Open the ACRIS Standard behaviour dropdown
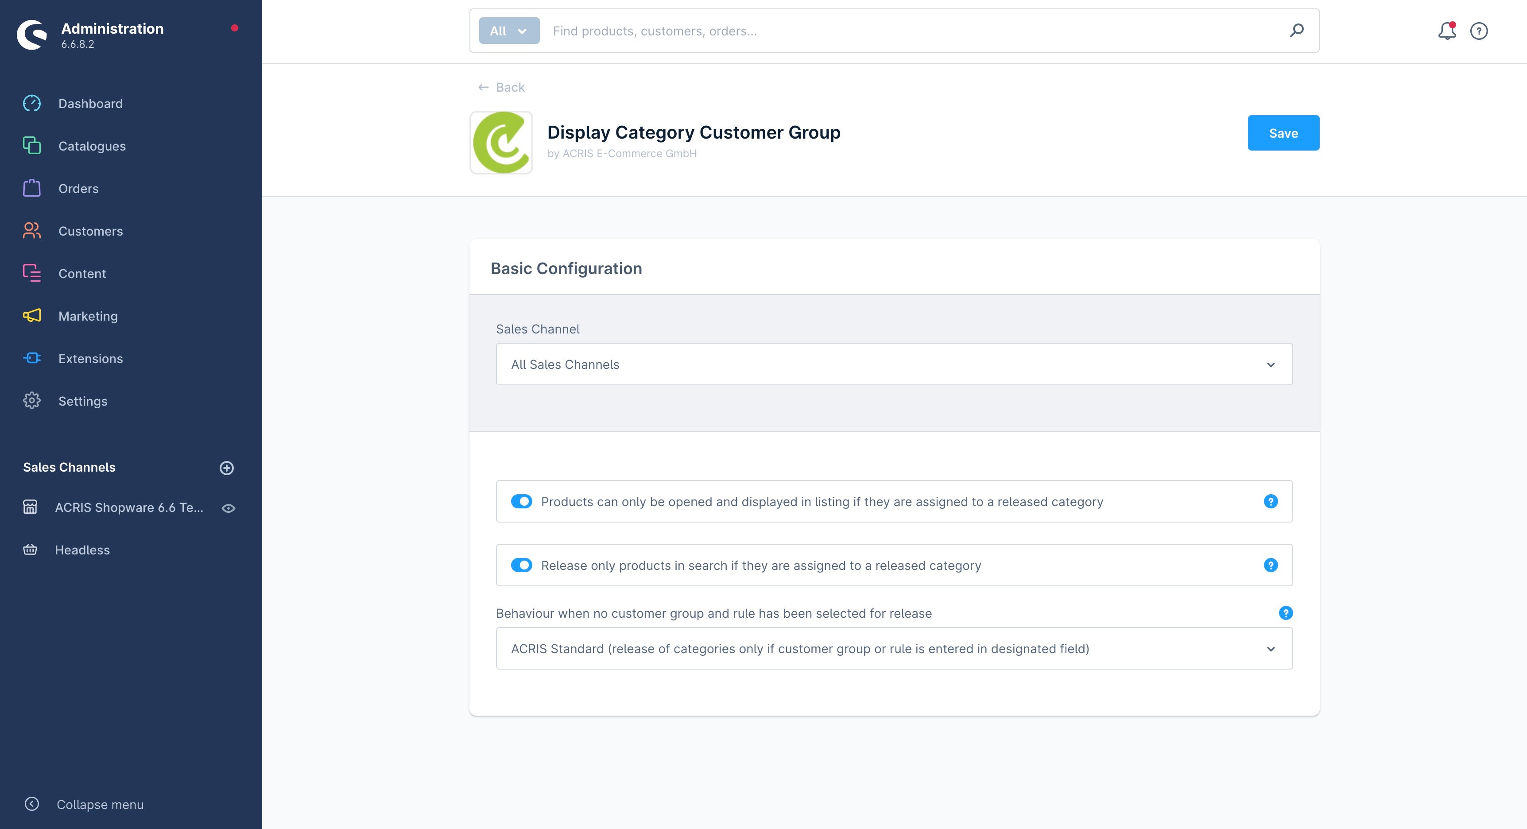 tap(894, 649)
